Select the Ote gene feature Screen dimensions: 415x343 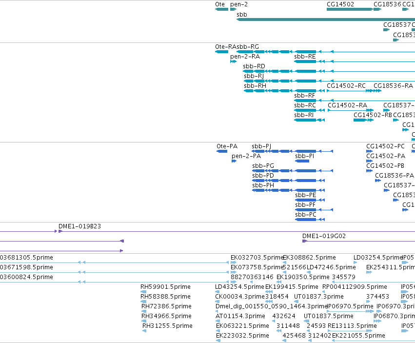[x=221, y=10]
